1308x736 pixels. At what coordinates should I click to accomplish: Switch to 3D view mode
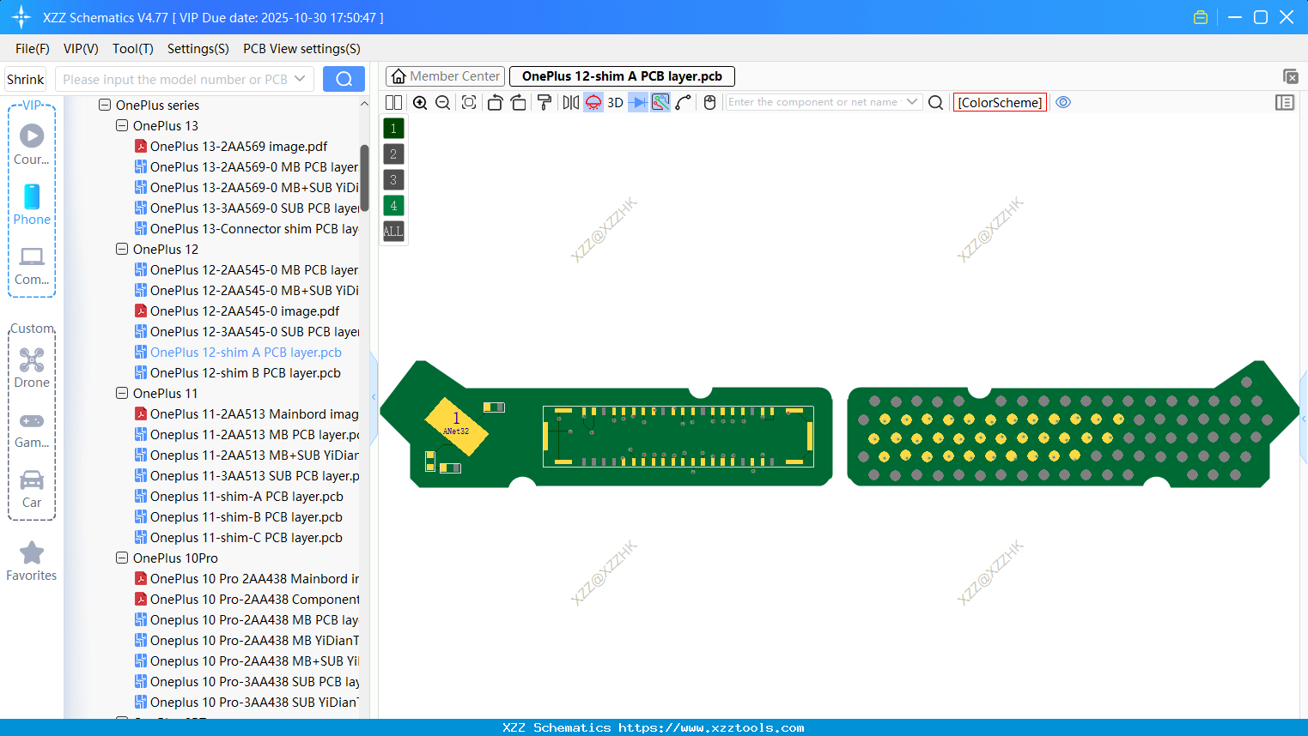614,102
